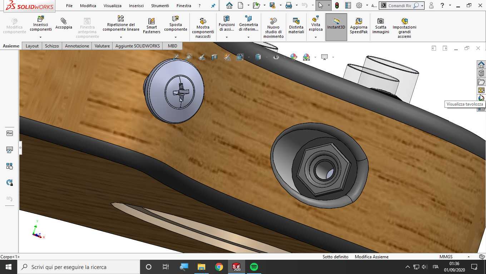Click the Windows Start button
This screenshot has width=486, height=274.
(x=8, y=267)
